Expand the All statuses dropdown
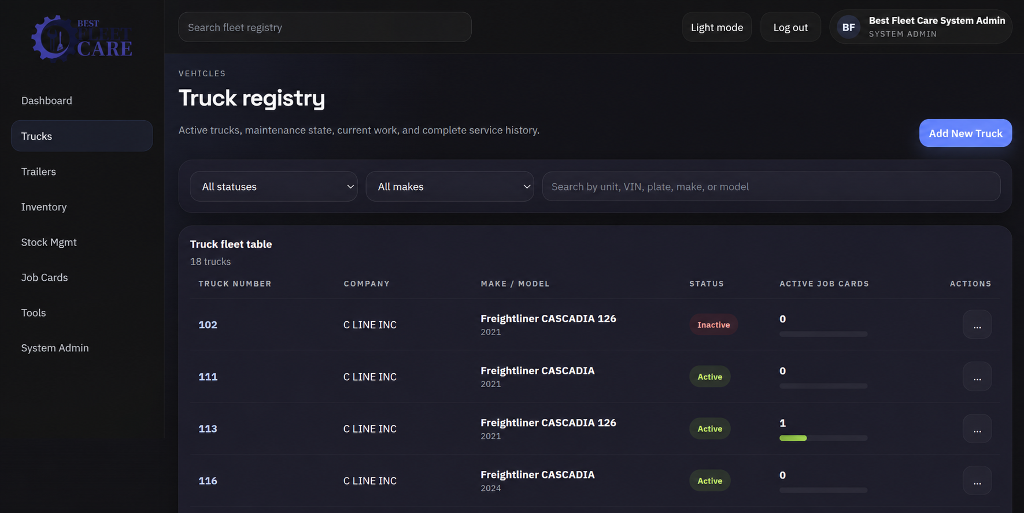 273,187
